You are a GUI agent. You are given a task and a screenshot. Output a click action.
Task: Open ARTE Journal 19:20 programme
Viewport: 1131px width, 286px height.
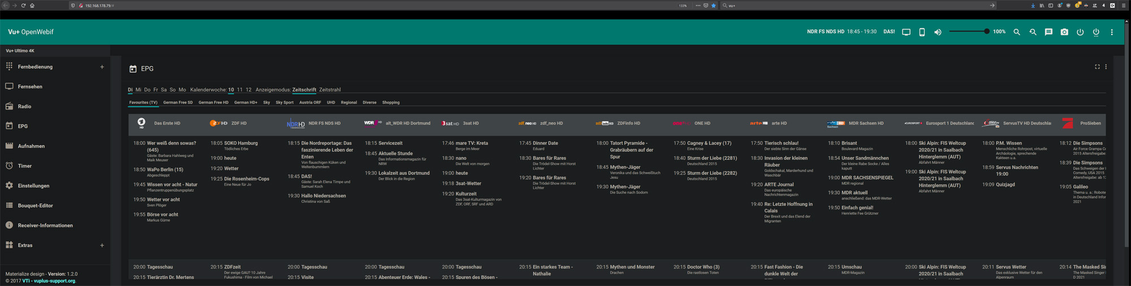pos(779,185)
